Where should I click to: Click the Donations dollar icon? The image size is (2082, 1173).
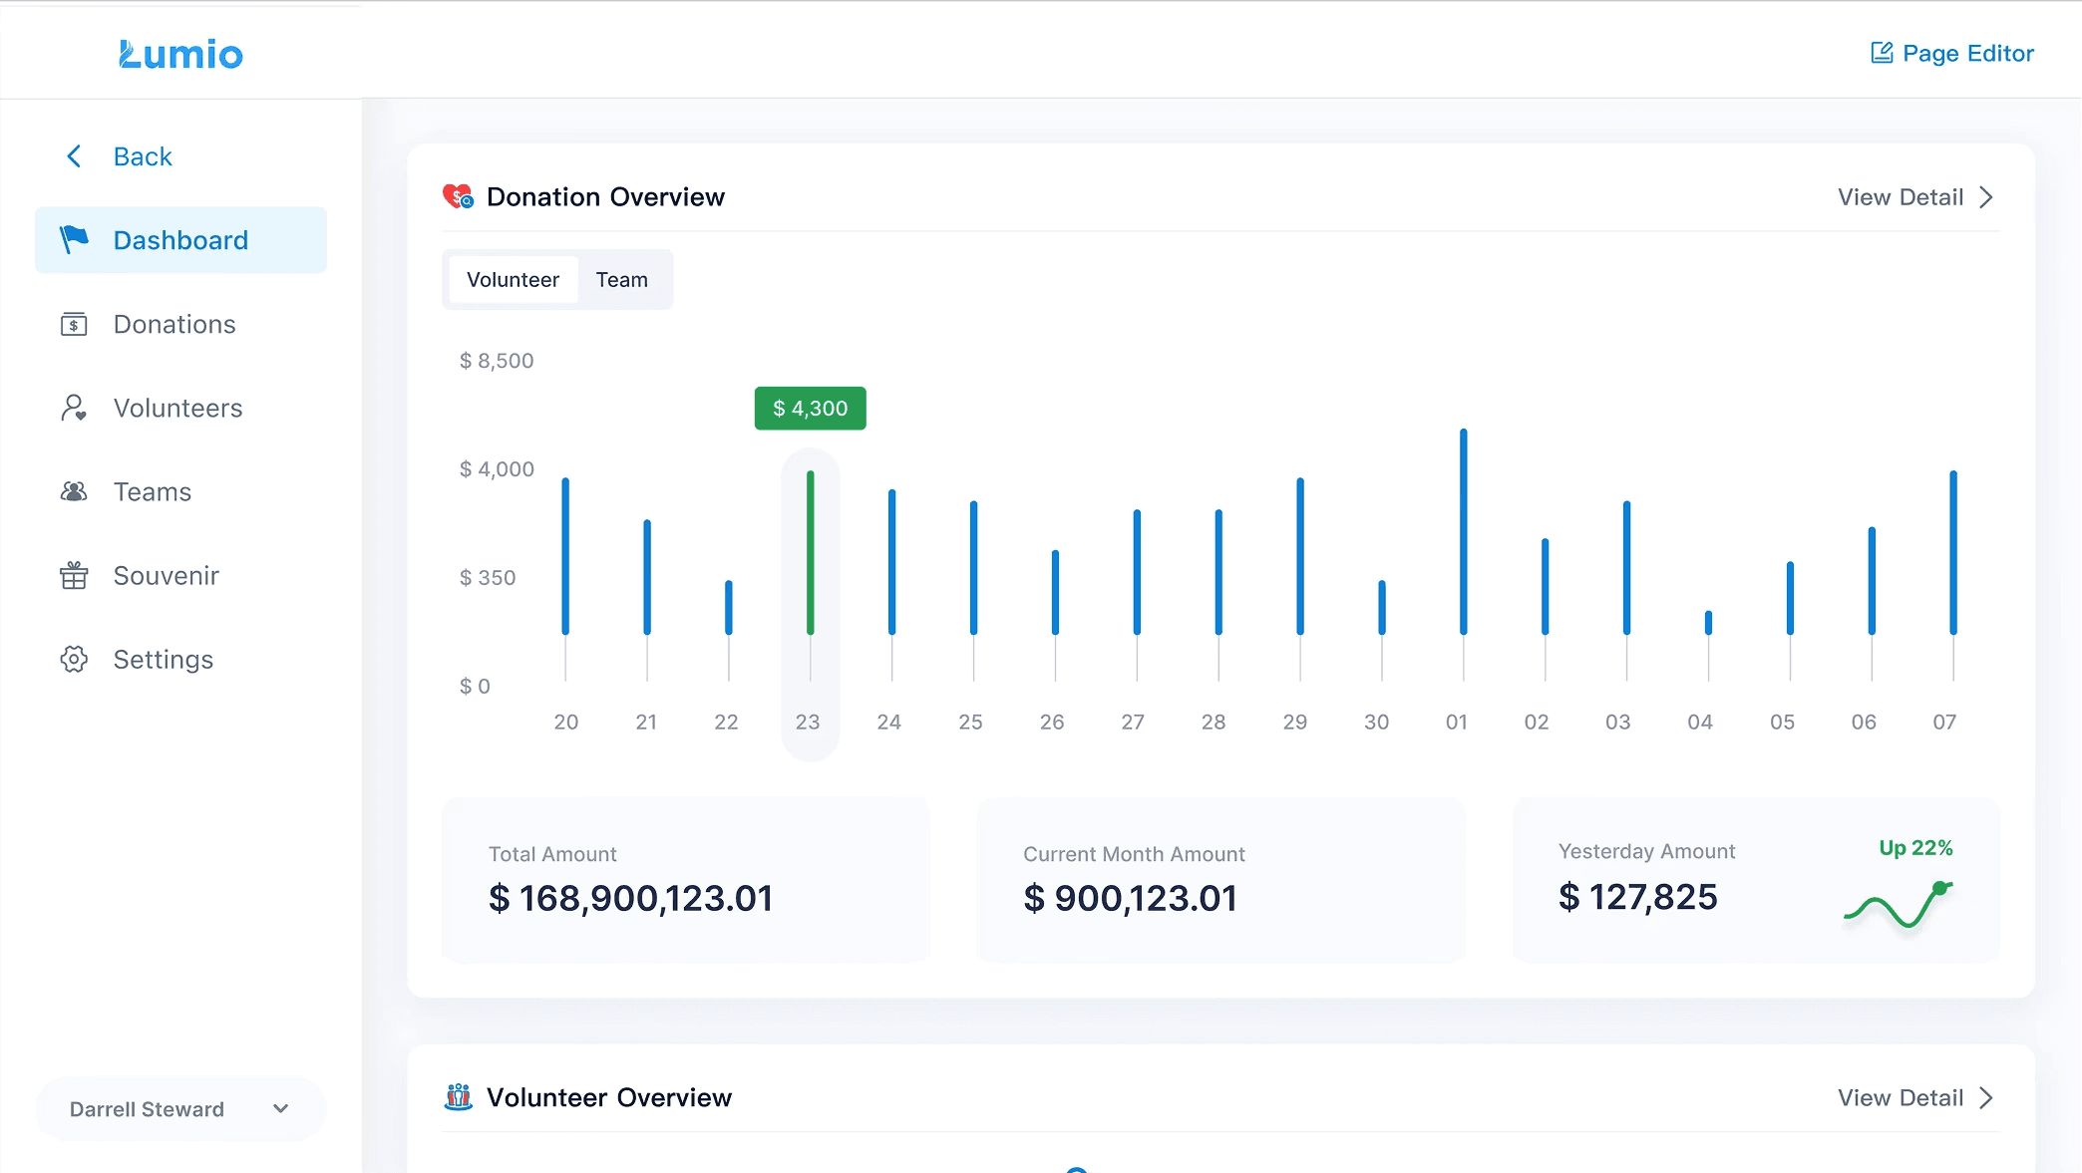click(74, 324)
